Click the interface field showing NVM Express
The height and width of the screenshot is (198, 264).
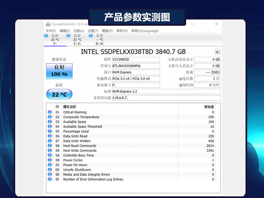point(136,72)
